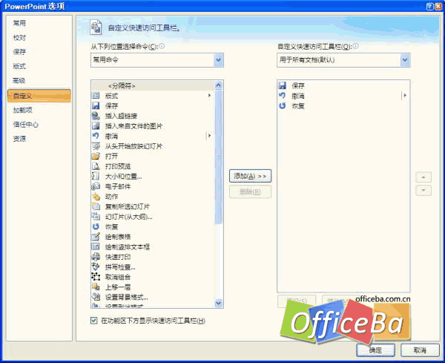Switch to the 高级 advanced category
445x363 pixels.
(19, 81)
